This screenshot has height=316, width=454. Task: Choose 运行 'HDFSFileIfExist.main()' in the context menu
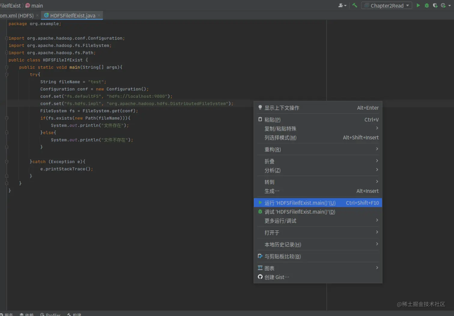click(318, 203)
